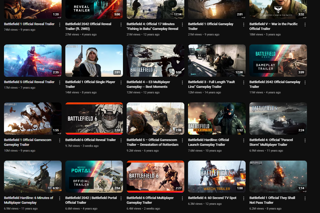Play the Battlefield 1 Gamescom horses thumbnail

point(33,119)
